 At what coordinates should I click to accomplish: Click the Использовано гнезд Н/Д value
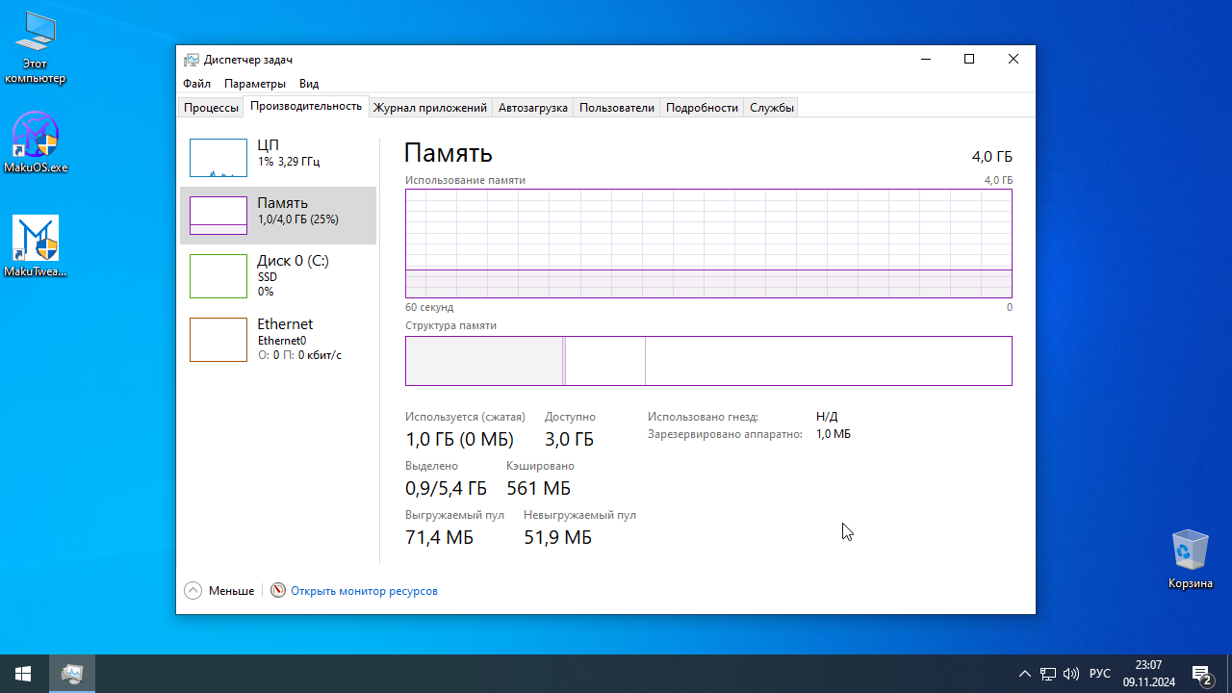pyautogui.click(x=827, y=417)
